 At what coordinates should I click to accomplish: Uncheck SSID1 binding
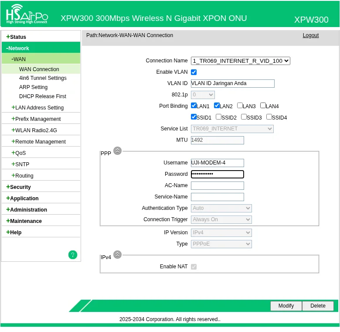click(x=194, y=117)
